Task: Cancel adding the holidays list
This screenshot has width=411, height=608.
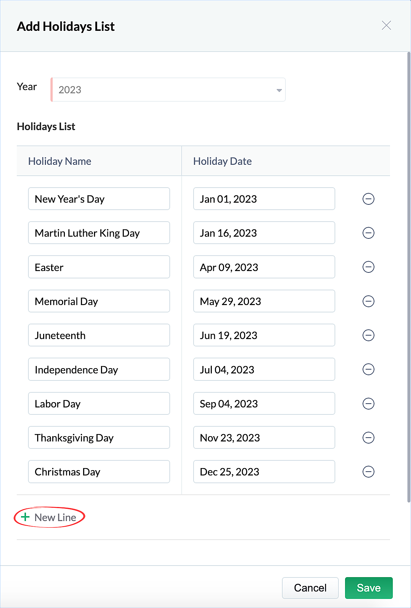Action: [x=310, y=588]
